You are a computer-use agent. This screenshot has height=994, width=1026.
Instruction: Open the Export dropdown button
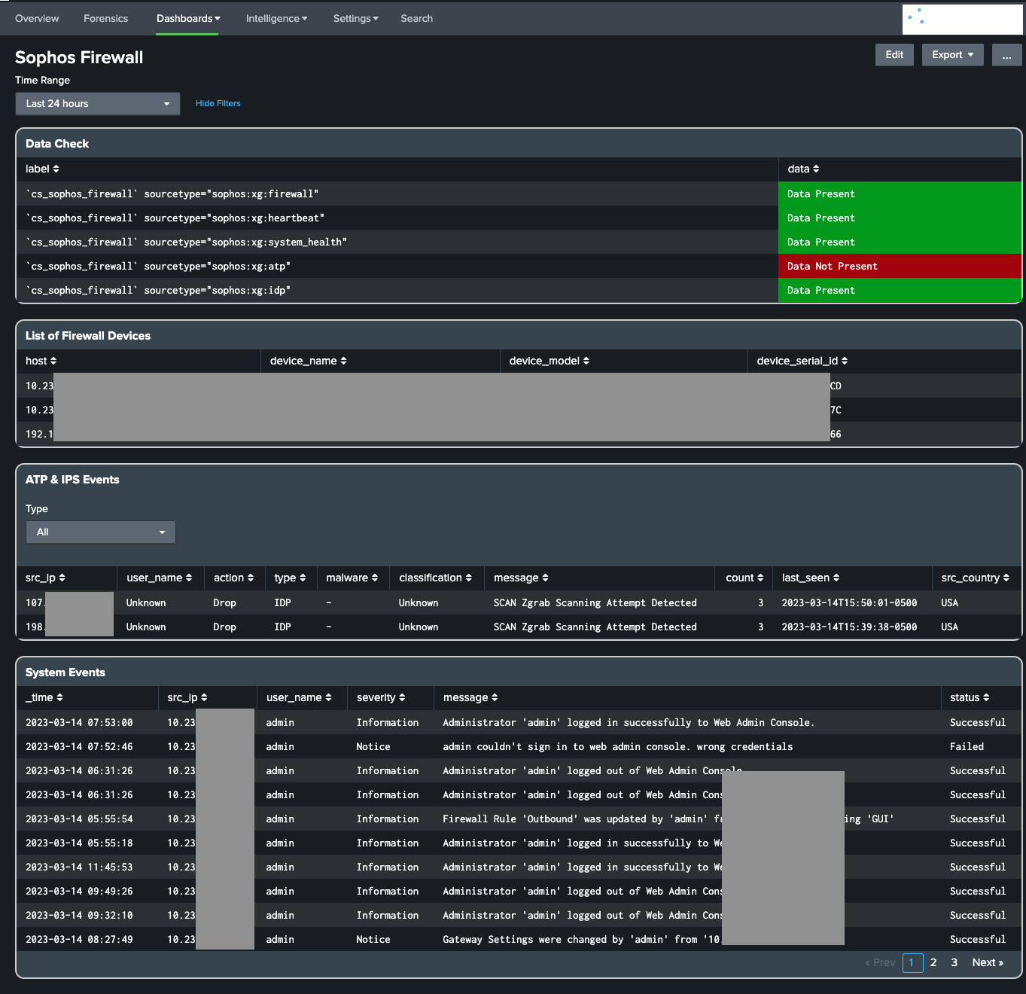[952, 54]
